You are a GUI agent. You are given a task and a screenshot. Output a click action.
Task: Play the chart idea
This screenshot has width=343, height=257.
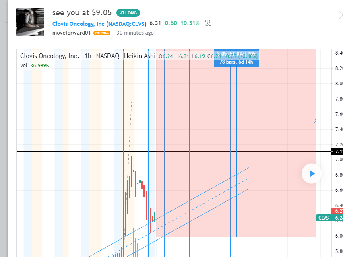312,174
